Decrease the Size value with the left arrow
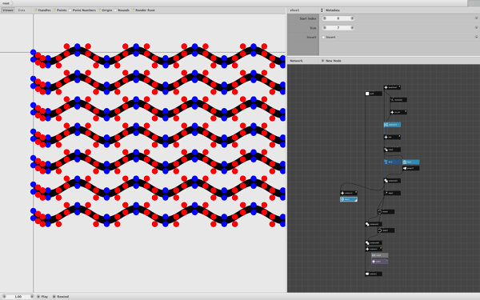This screenshot has width=480, height=300. tap(325, 28)
